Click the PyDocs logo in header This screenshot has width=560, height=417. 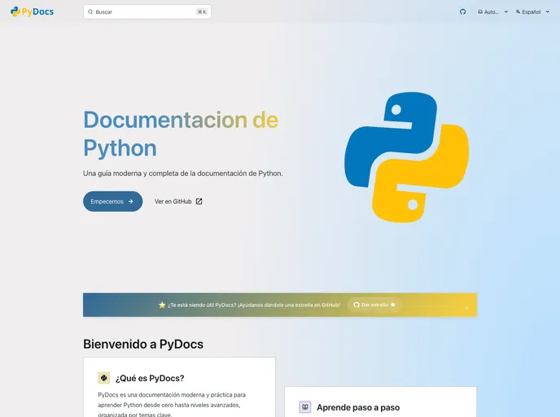32,11
